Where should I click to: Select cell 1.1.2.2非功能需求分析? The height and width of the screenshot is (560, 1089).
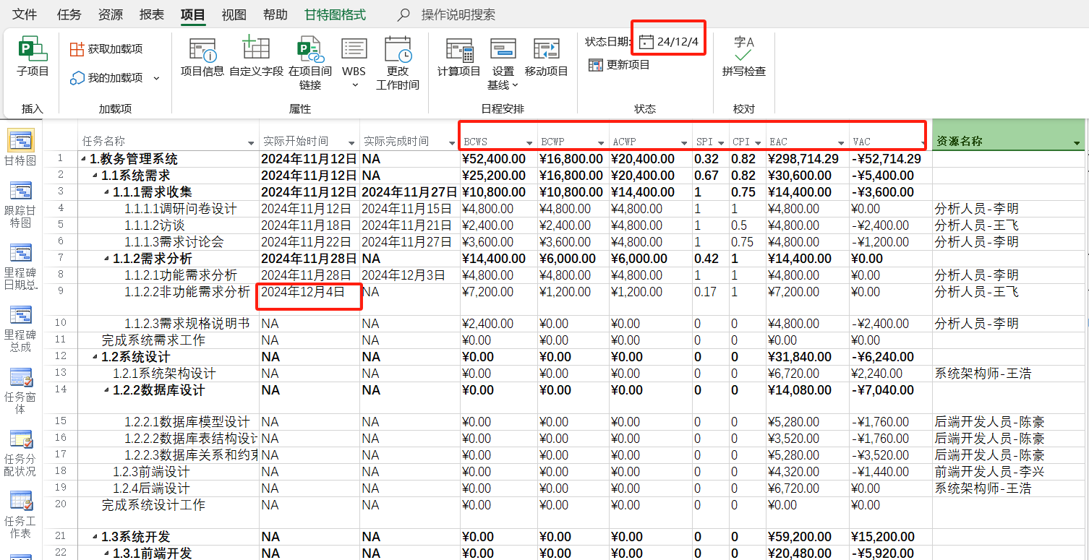coord(168,299)
